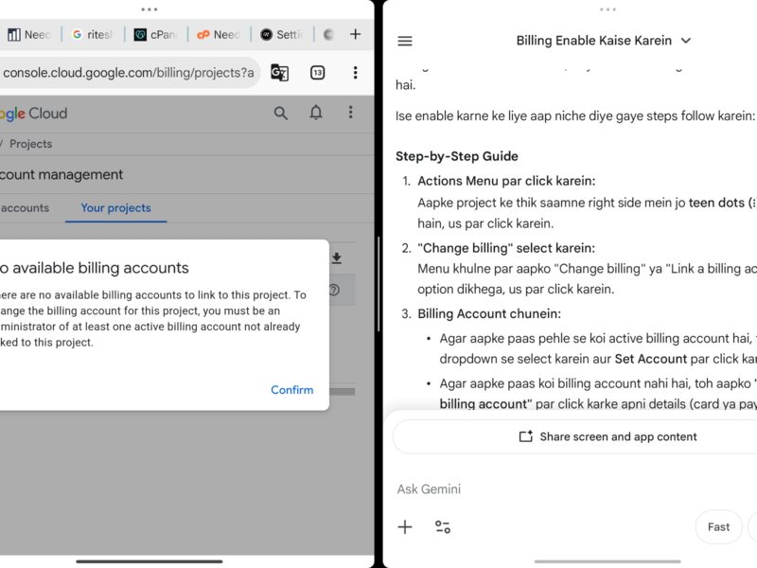Tap Share screen and app content
Image resolution: width=757 pixels, height=568 pixels.
click(607, 436)
